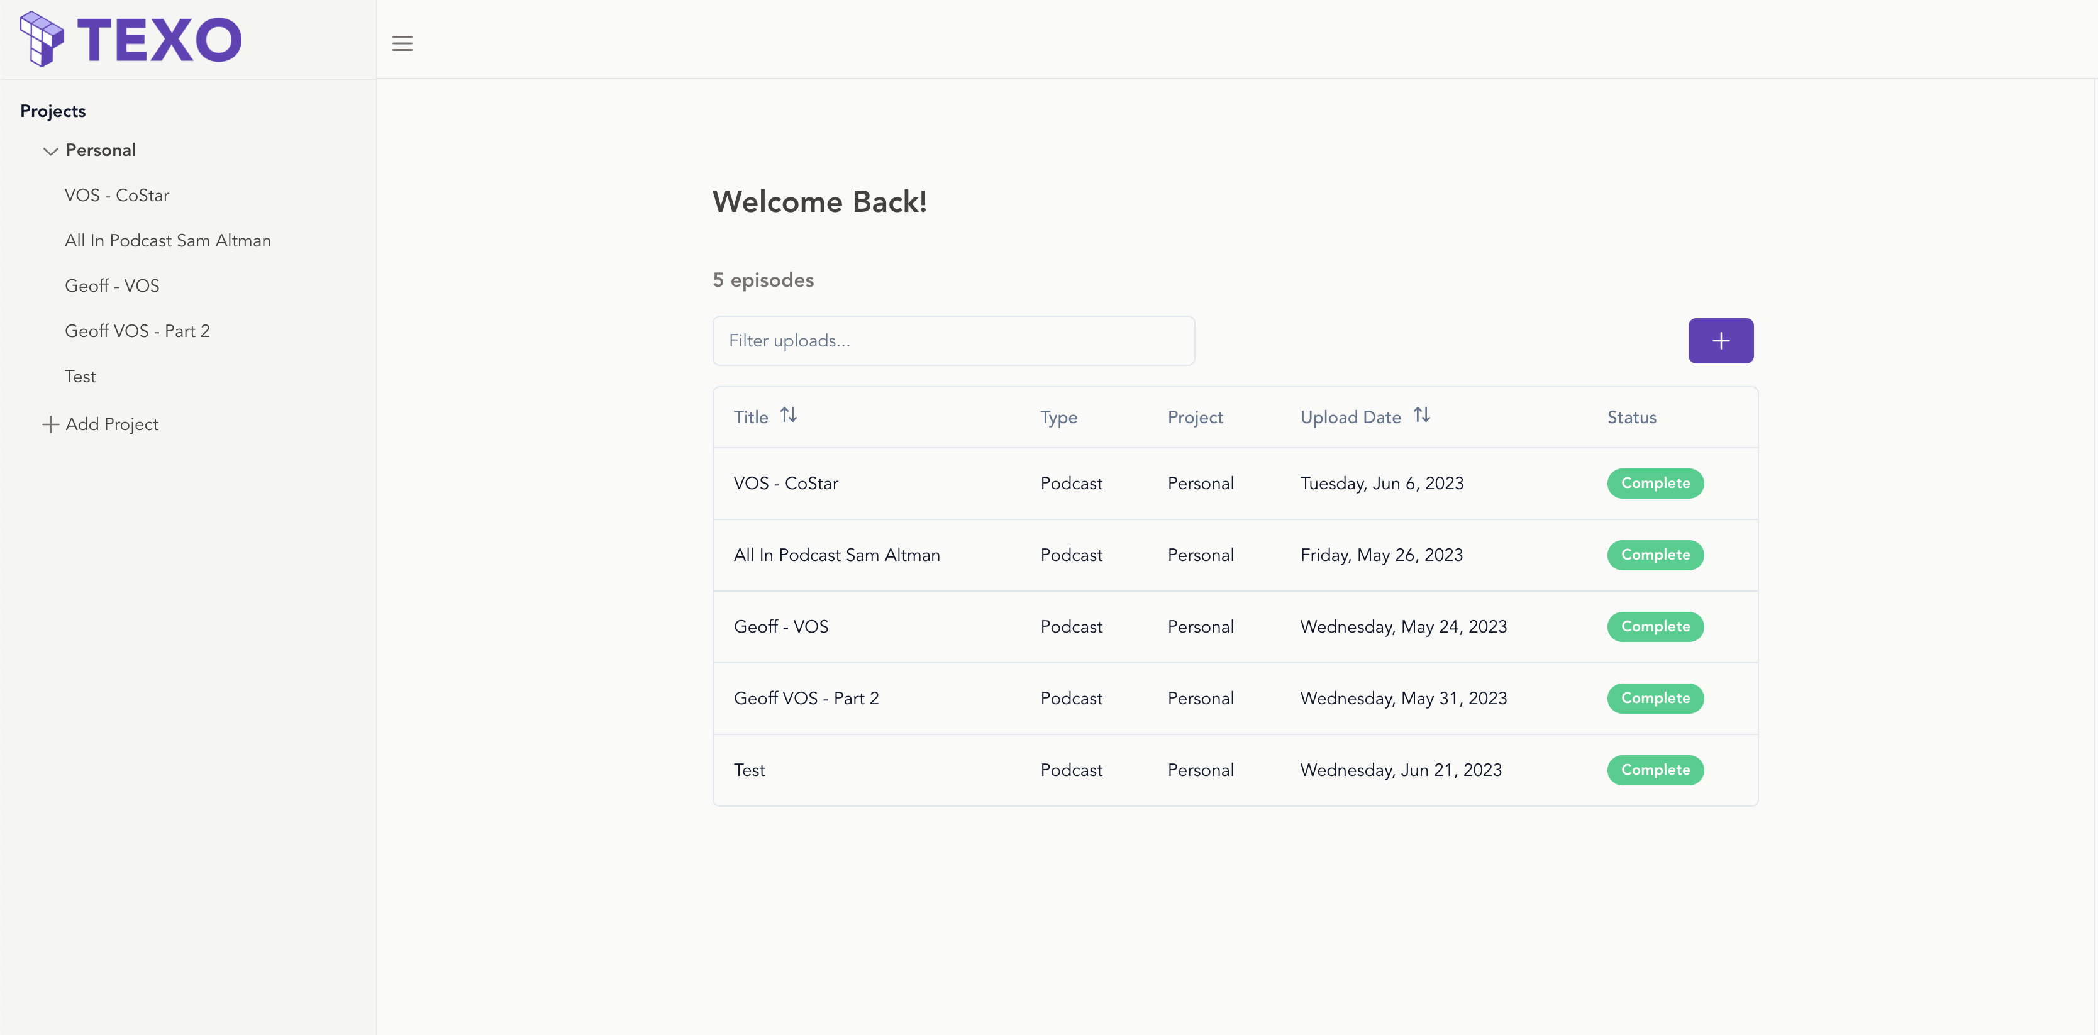This screenshot has height=1035, width=2098.
Task: Open VOS - CoStar in sidebar
Action: click(117, 196)
